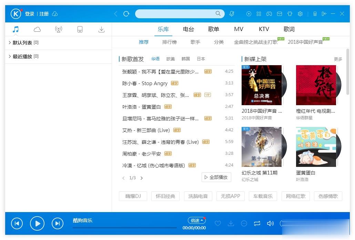This screenshot has height=240, width=355.
Task: Go back with the left arrow icon
Action: pyautogui.click(x=116, y=14)
